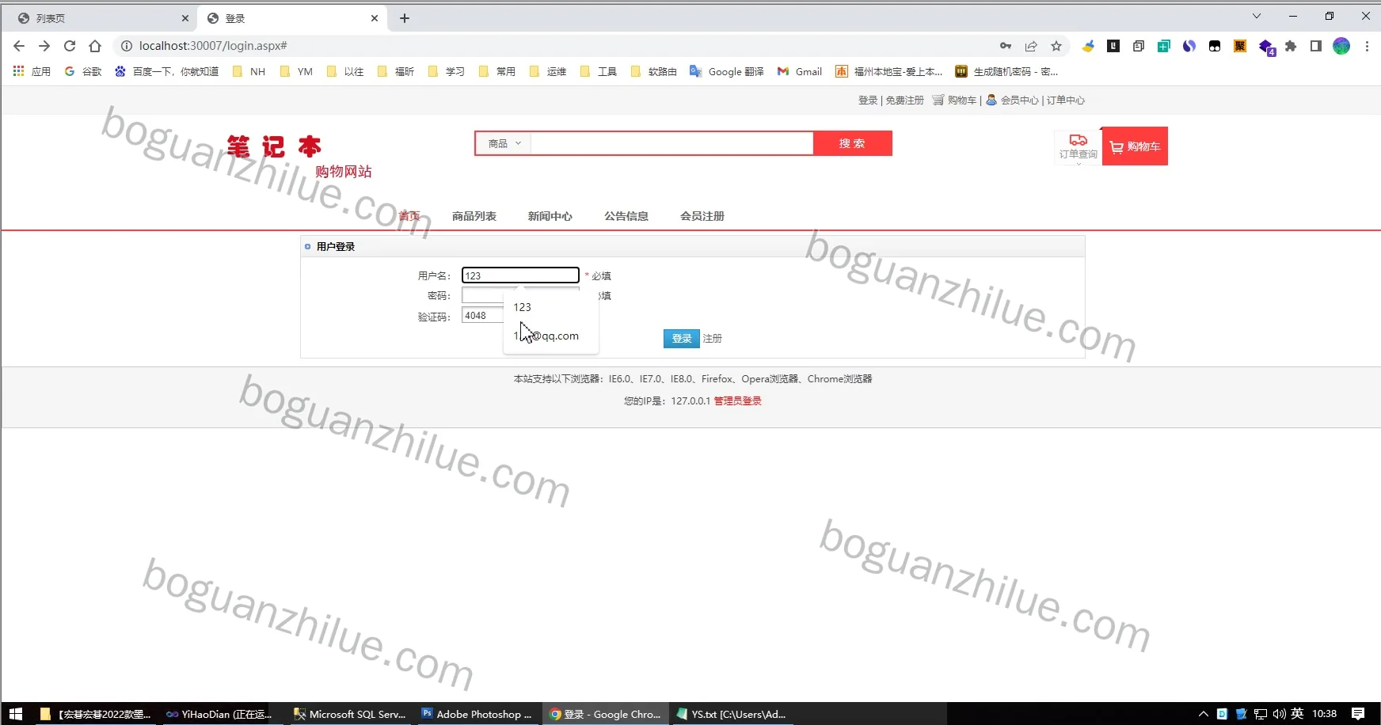This screenshot has width=1381, height=725.
Task: Toggle the Chrome side panel icon
Action: click(x=1316, y=46)
